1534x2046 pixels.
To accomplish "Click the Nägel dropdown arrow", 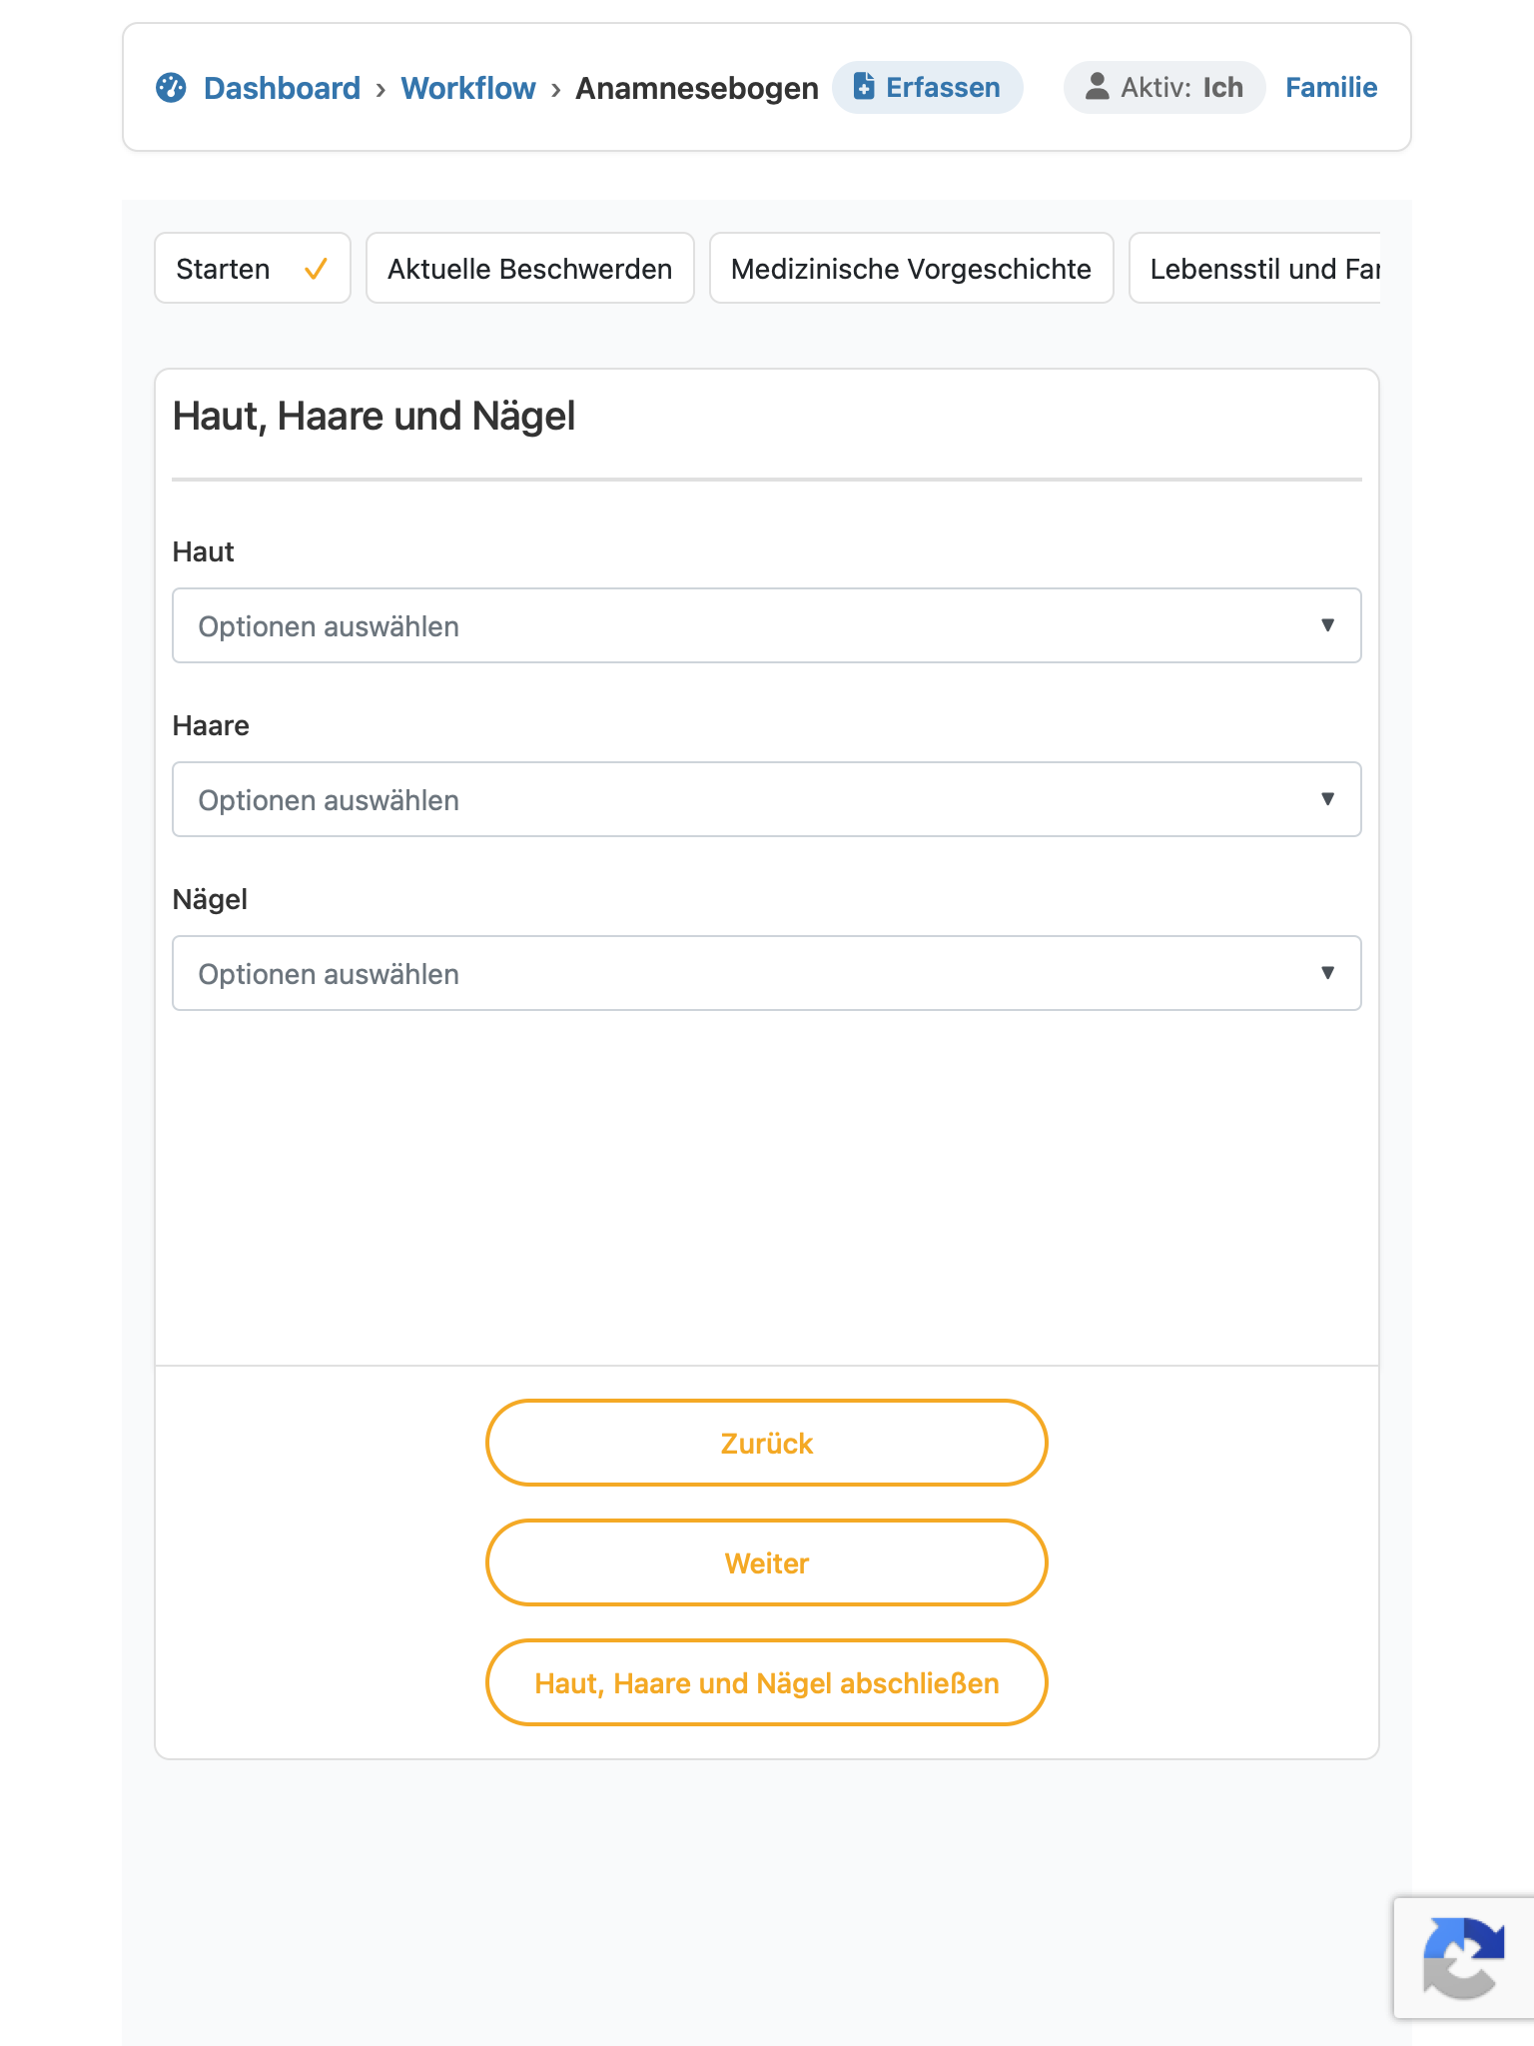I will coord(1328,973).
